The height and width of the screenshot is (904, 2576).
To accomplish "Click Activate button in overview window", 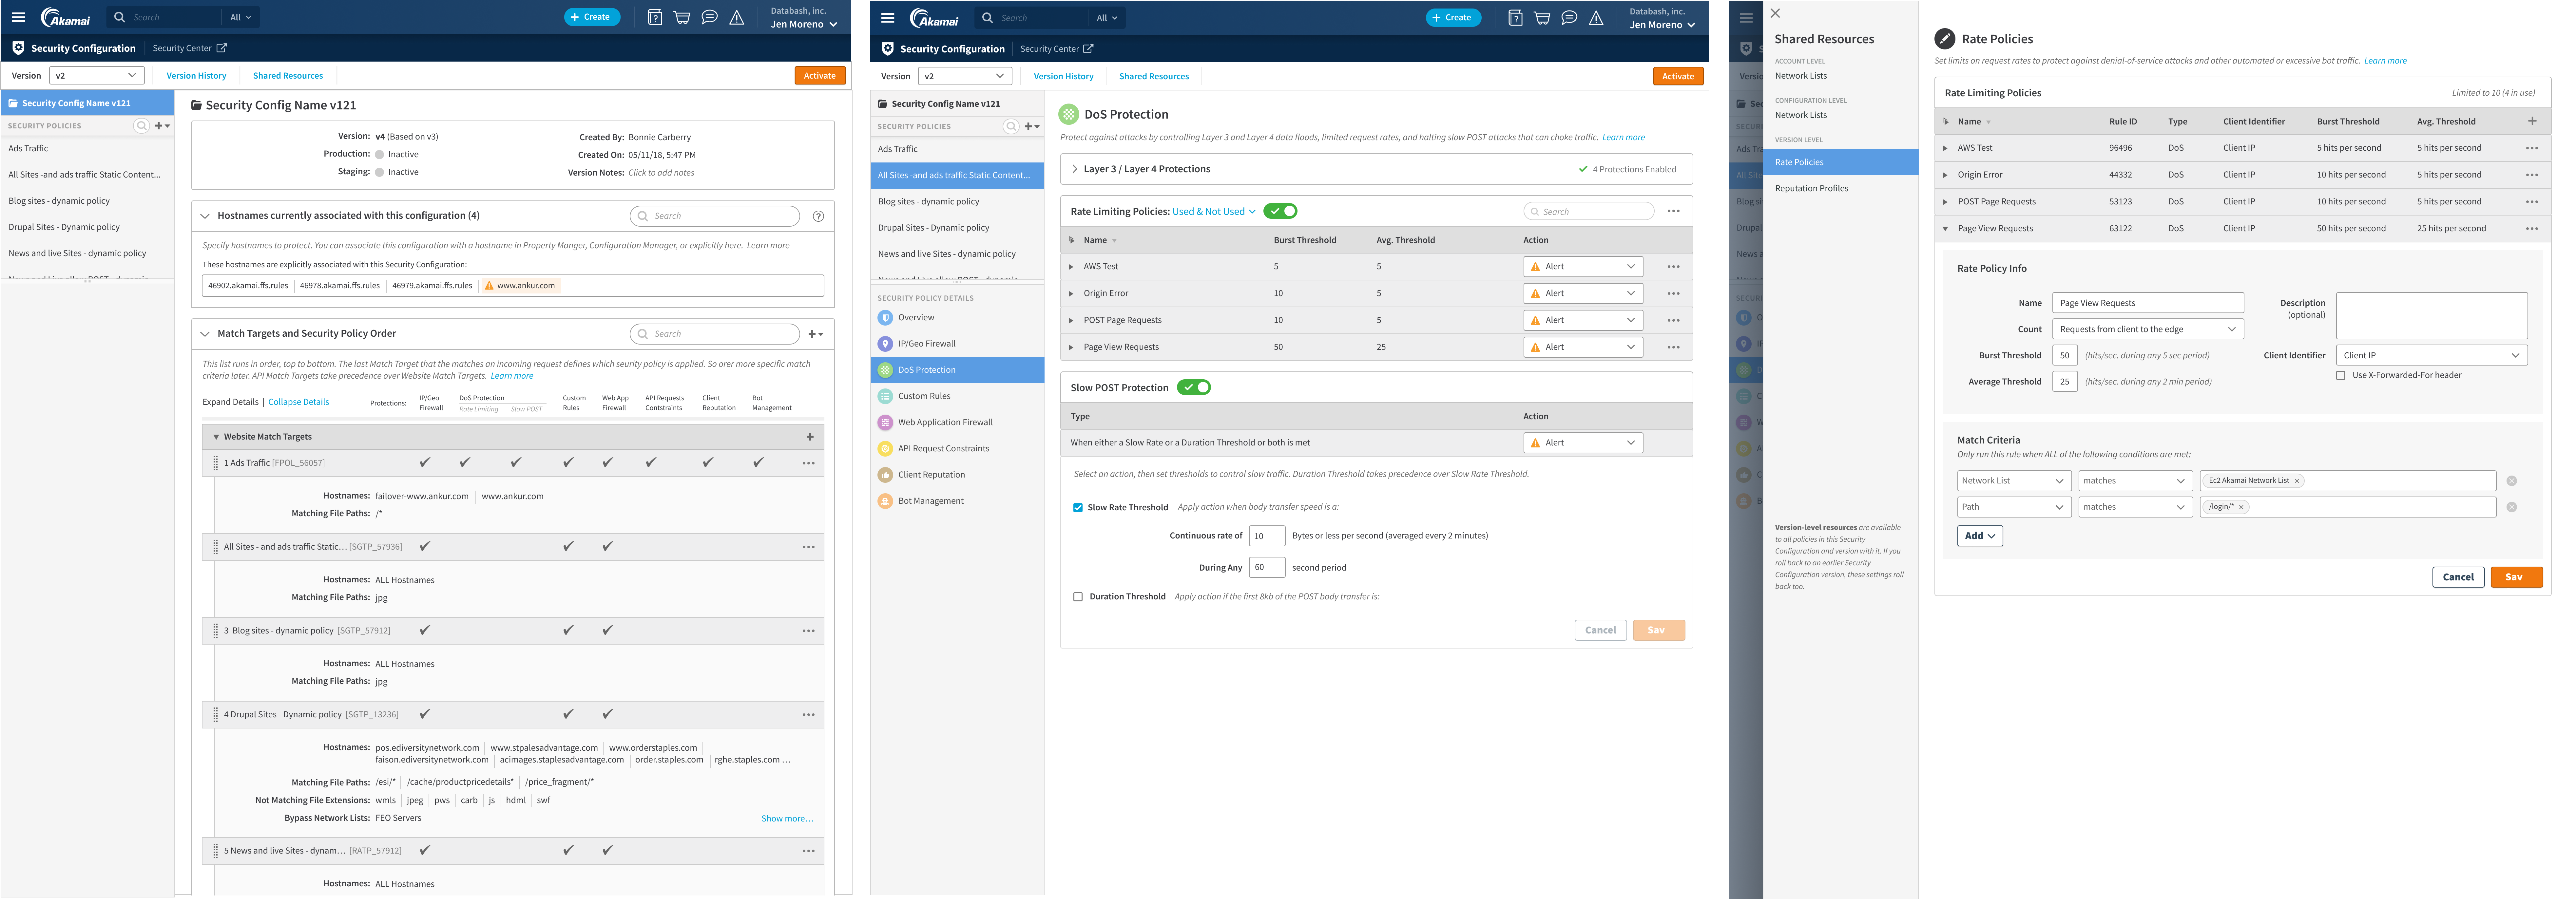I will point(820,76).
